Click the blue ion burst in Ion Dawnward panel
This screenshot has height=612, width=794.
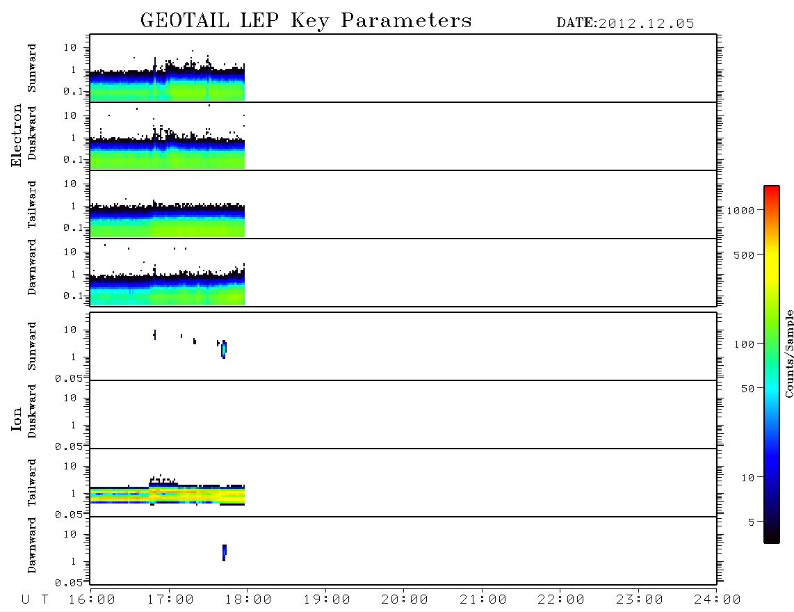(x=225, y=552)
